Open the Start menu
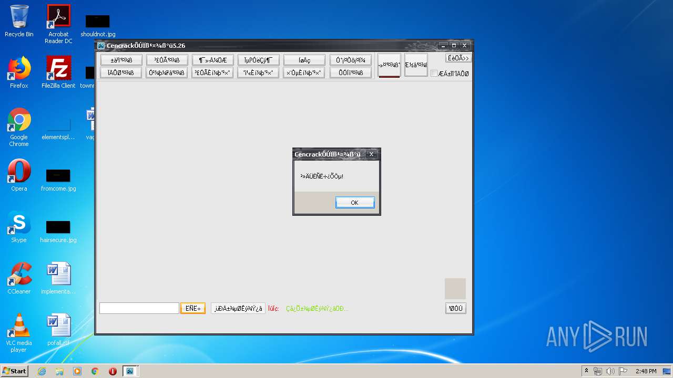Viewport: 673px width, 378px height. [15, 371]
